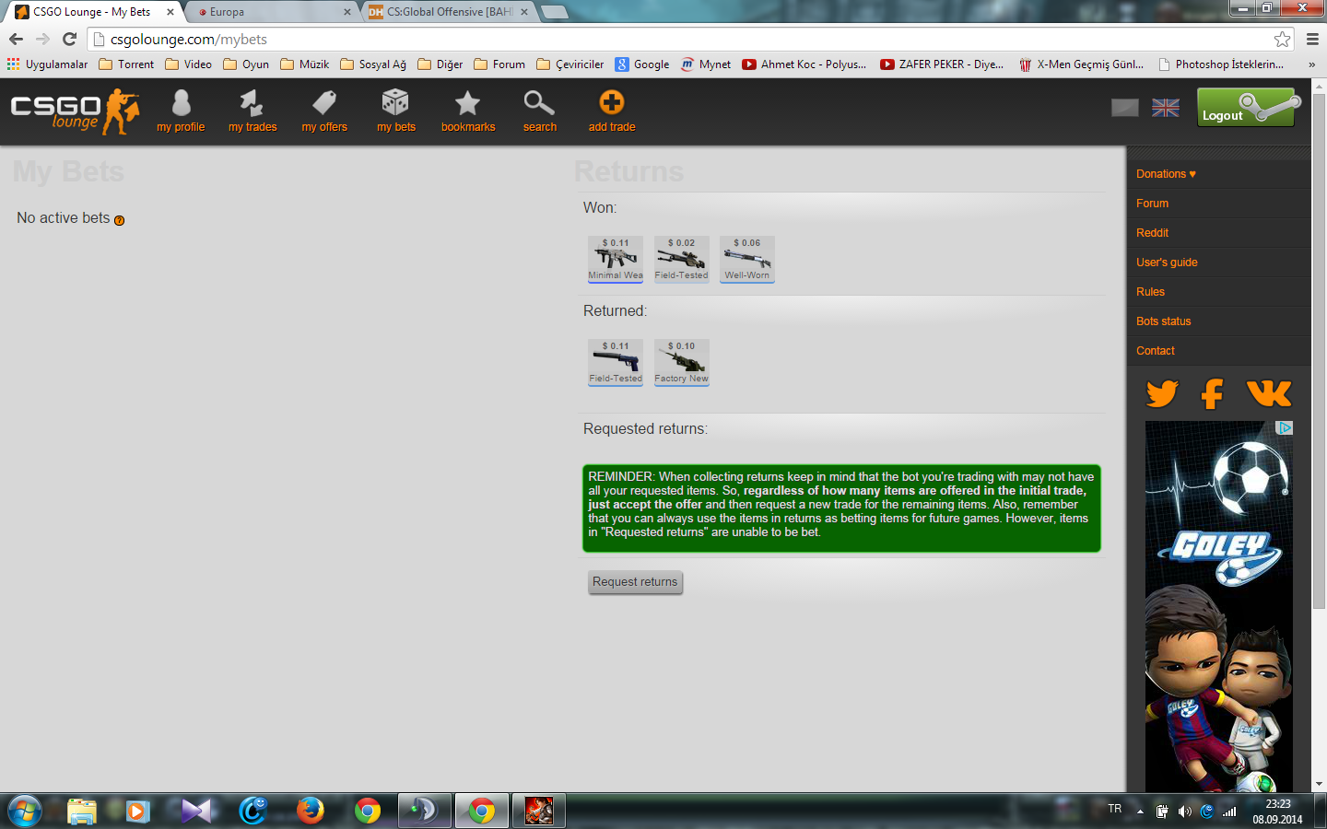
Task: Close the ad using AdChoices icon
Action: pyautogui.click(x=1285, y=427)
